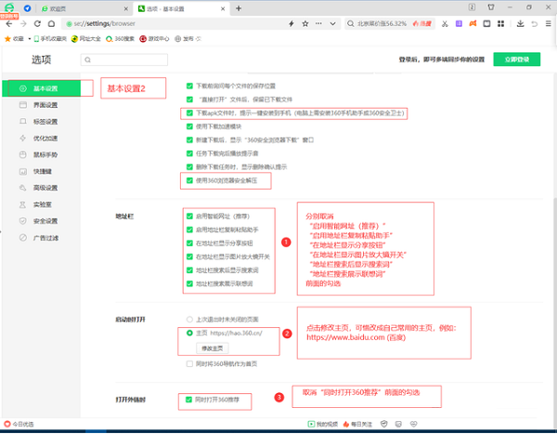The image size is (557, 434).
Task: Select 优化加速 in the sidebar
Action: [41, 138]
